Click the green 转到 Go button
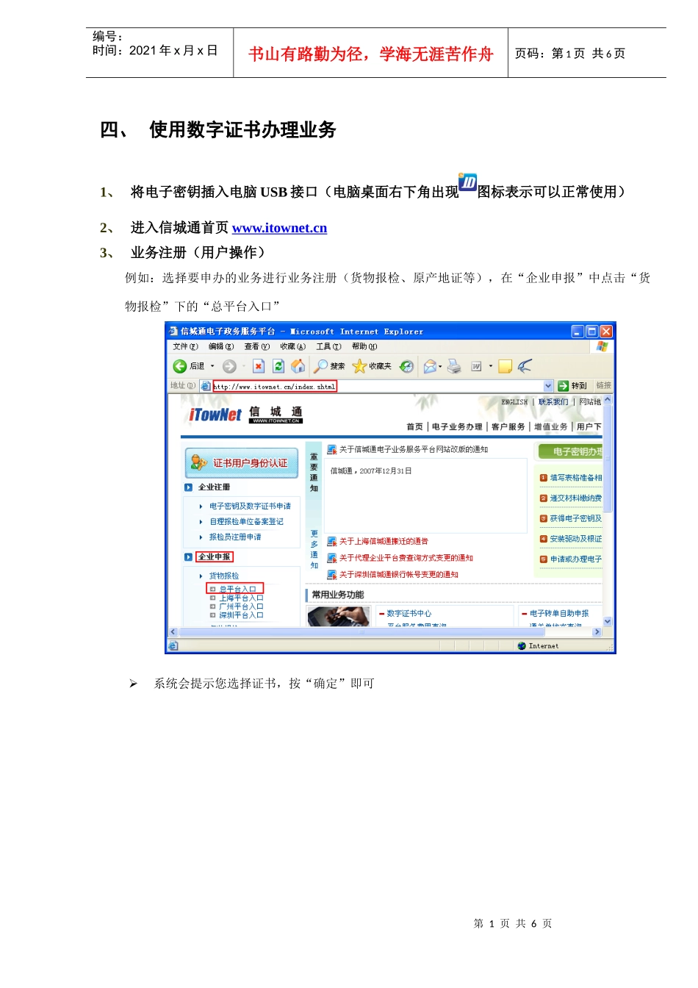698x988 pixels. click(572, 386)
